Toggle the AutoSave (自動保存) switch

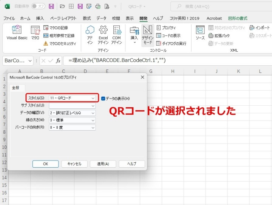(38, 6)
